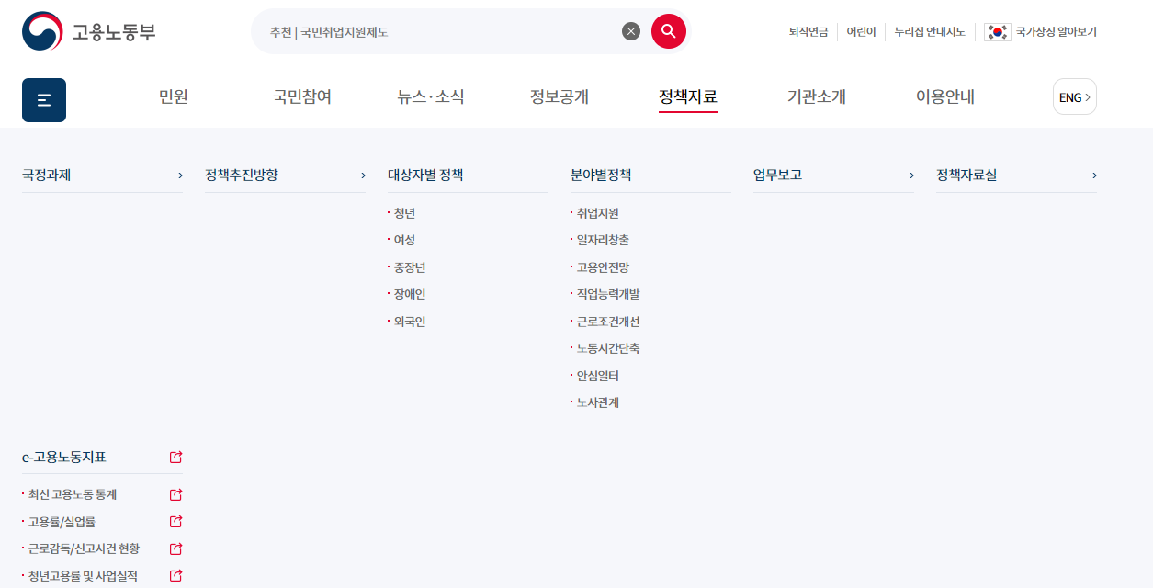1153x588 pixels.
Task: Open 직업능력개발 under 분야별정책
Action: pos(608,294)
